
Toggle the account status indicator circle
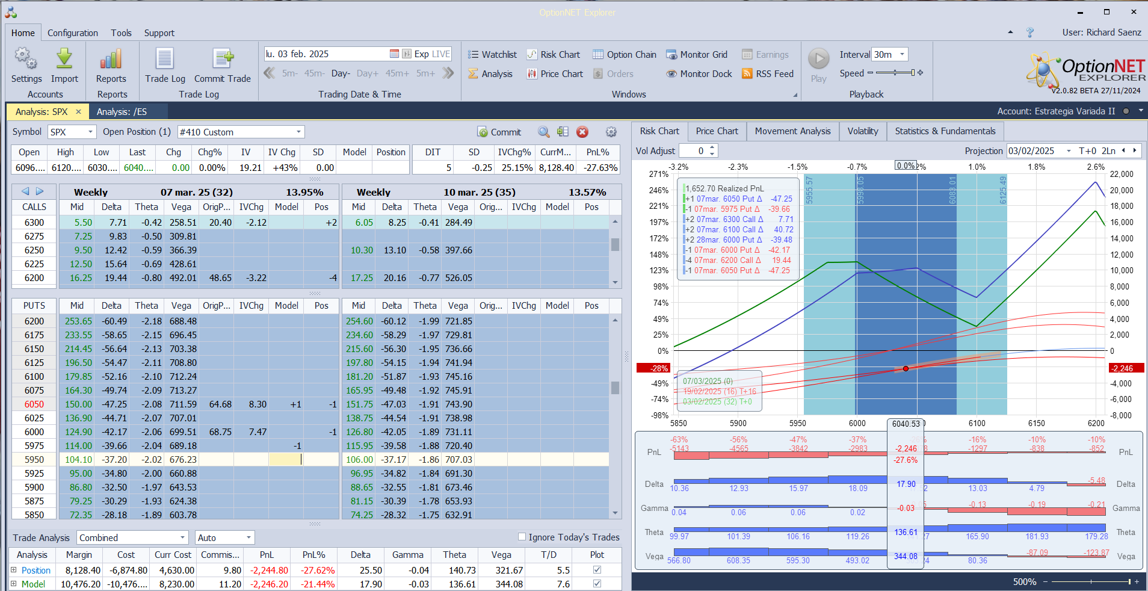pos(1126,111)
